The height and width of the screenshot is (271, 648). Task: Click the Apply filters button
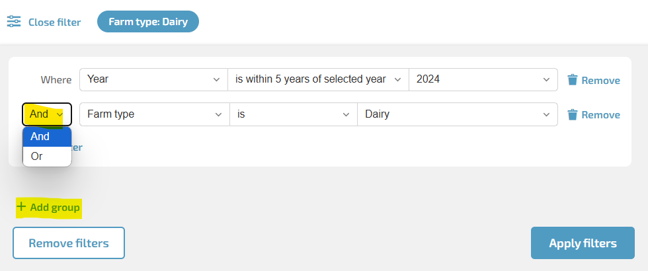pos(583,243)
